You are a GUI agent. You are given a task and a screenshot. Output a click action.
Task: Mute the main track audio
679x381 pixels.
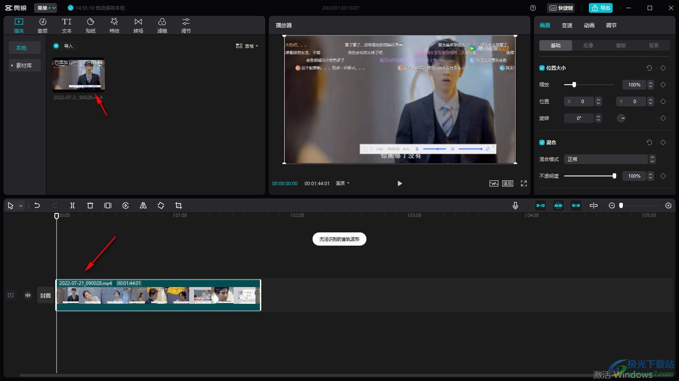click(x=28, y=295)
